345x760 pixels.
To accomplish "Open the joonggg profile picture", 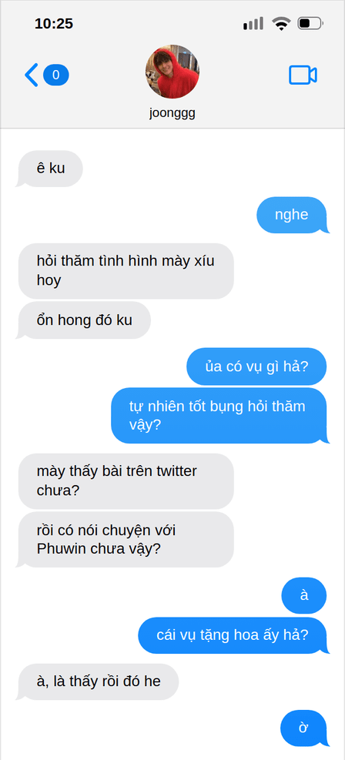I will pos(172,72).
